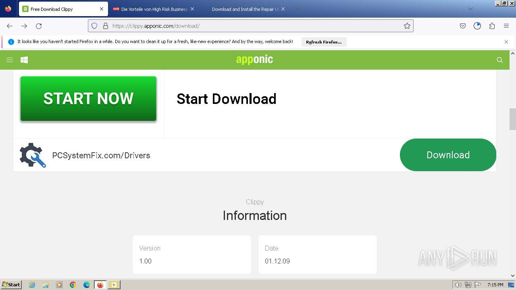Open the Extensions puzzle icon
Image resolution: width=516 pixels, height=290 pixels.
click(492, 26)
